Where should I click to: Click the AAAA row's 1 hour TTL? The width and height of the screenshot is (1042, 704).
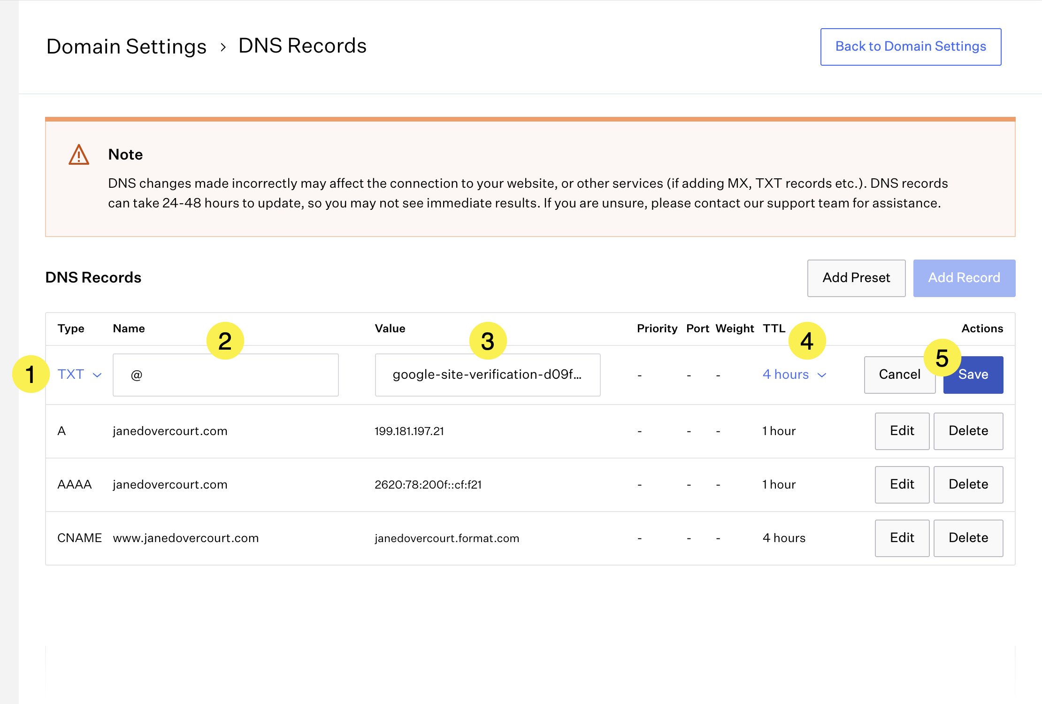779,484
